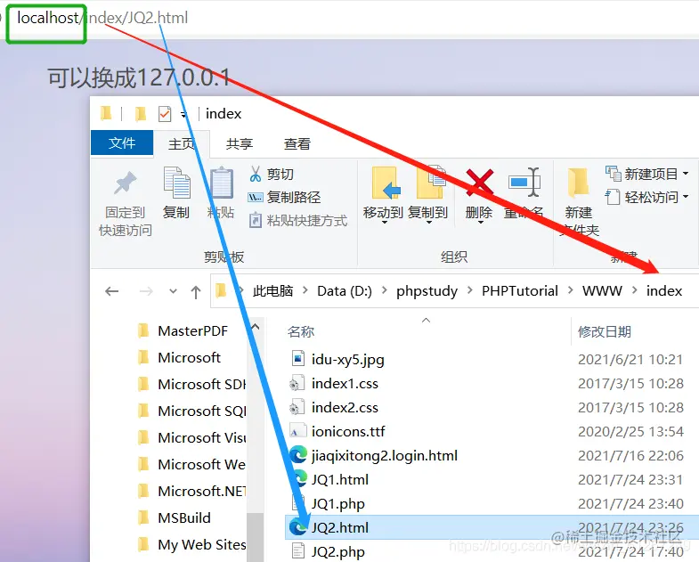Open Microsoft SQL folder in tree
The width and height of the screenshot is (699, 562).
pyautogui.click(x=202, y=411)
